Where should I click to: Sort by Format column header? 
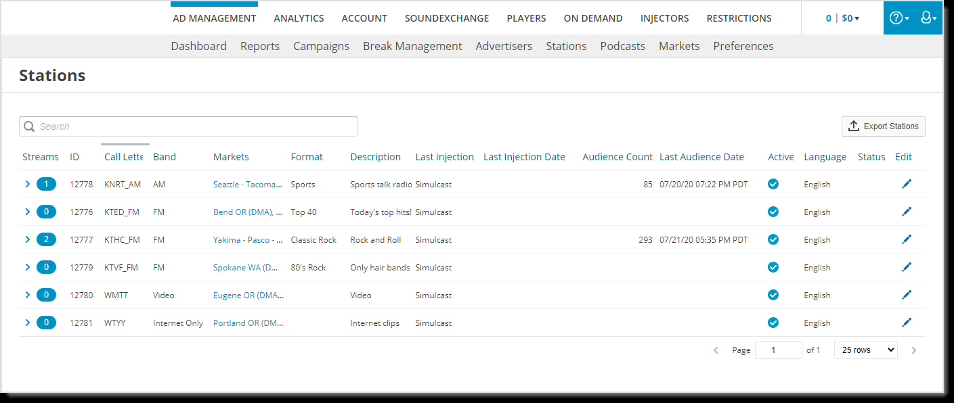click(x=307, y=157)
